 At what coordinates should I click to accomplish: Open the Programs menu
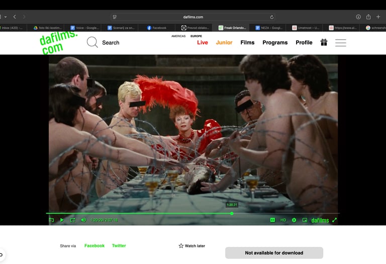(275, 42)
